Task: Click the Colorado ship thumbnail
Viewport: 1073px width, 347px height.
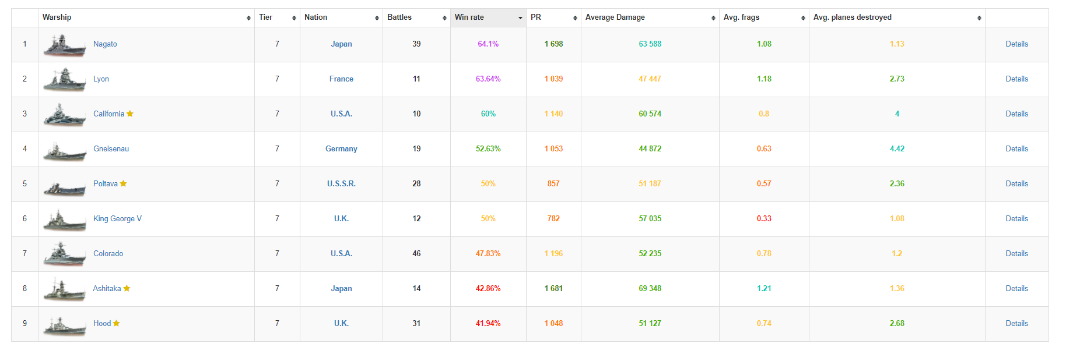Action: click(x=64, y=254)
